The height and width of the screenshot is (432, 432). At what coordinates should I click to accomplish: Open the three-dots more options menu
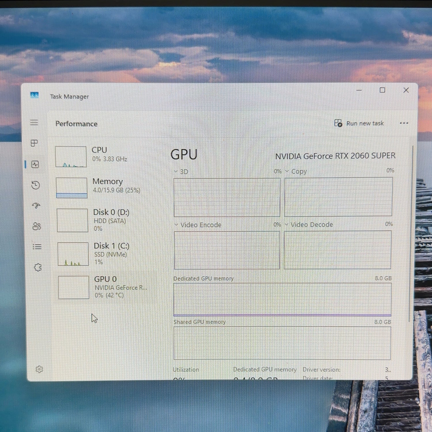[x=404, y=123]
